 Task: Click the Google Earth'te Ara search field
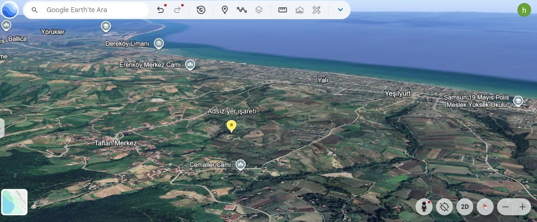coord(86,10)
